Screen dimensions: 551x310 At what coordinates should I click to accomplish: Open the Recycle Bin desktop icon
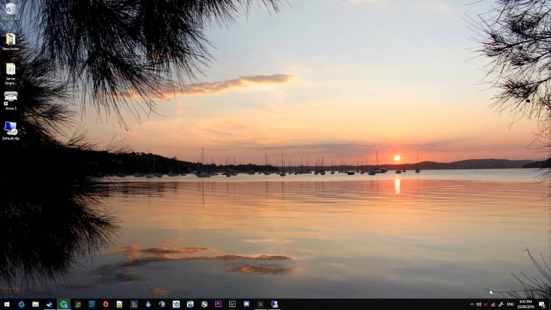click(x=11, y=12)
